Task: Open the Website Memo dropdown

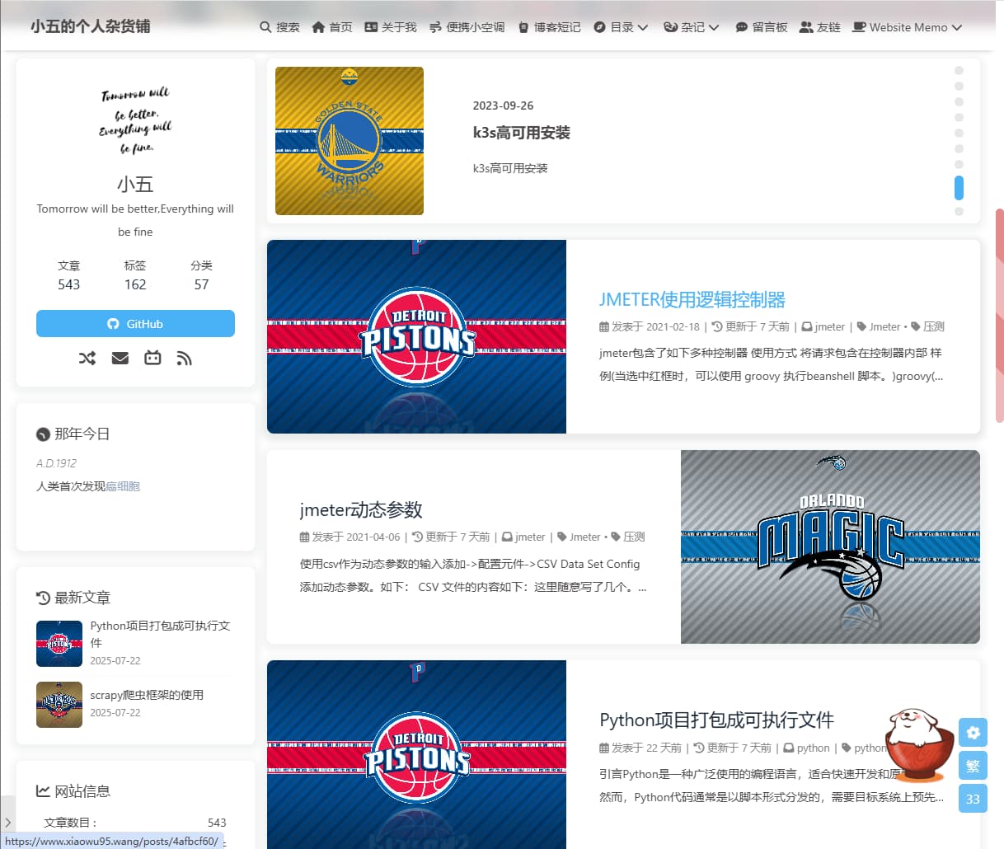Action: (907, 26)
